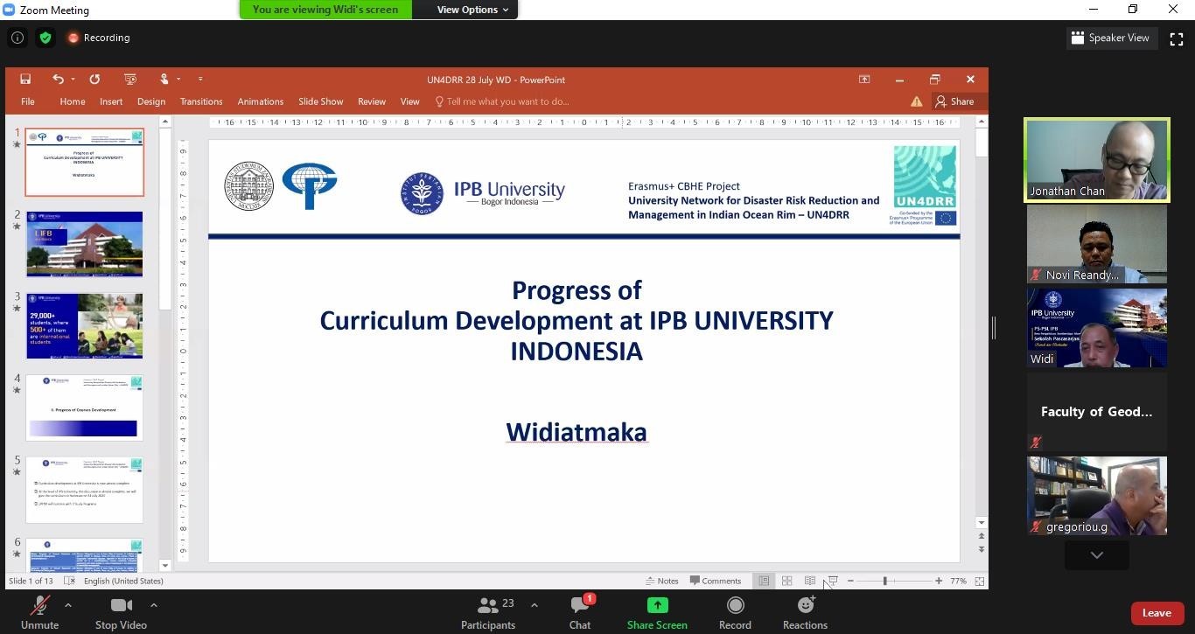
Task: Select slide 4 Progress of Courses thumbnail
Action: point(85,408)
